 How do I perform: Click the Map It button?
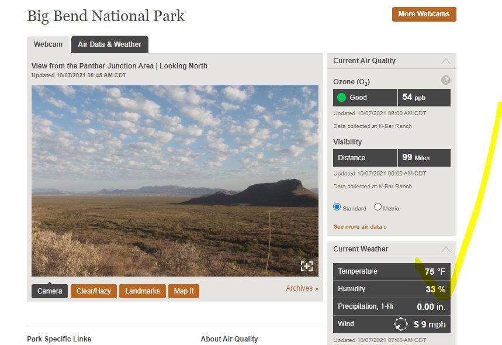pos(184,291)
